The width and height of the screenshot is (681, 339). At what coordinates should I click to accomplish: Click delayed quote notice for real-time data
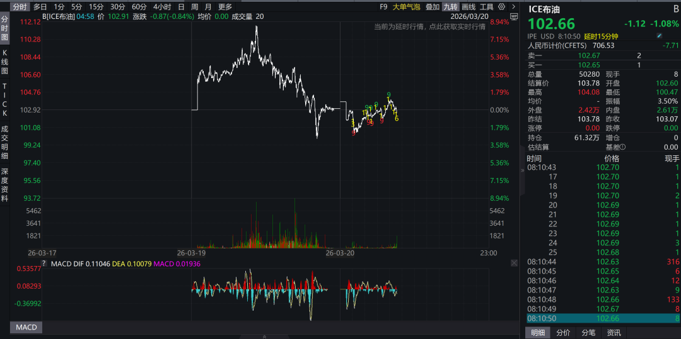coord(429,27)
